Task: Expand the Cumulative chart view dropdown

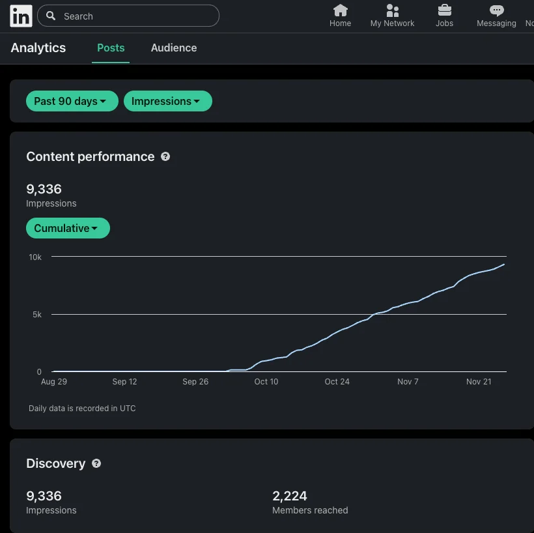Action: click(x=68, y=228)
